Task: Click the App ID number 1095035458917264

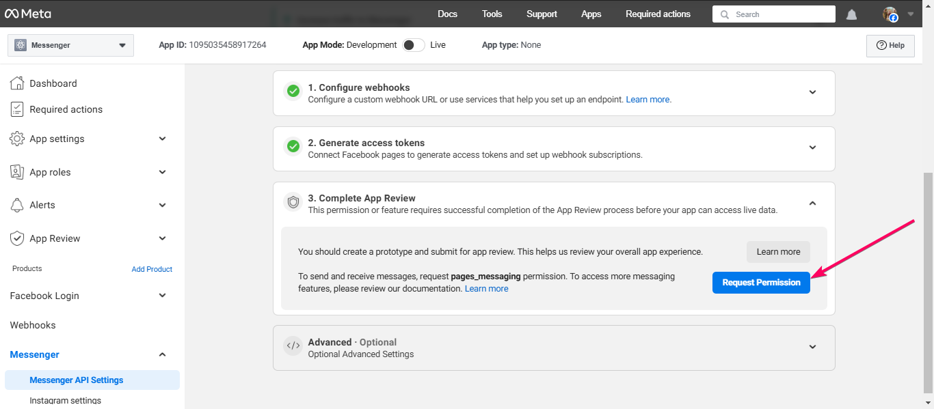Action: (228, 45)
